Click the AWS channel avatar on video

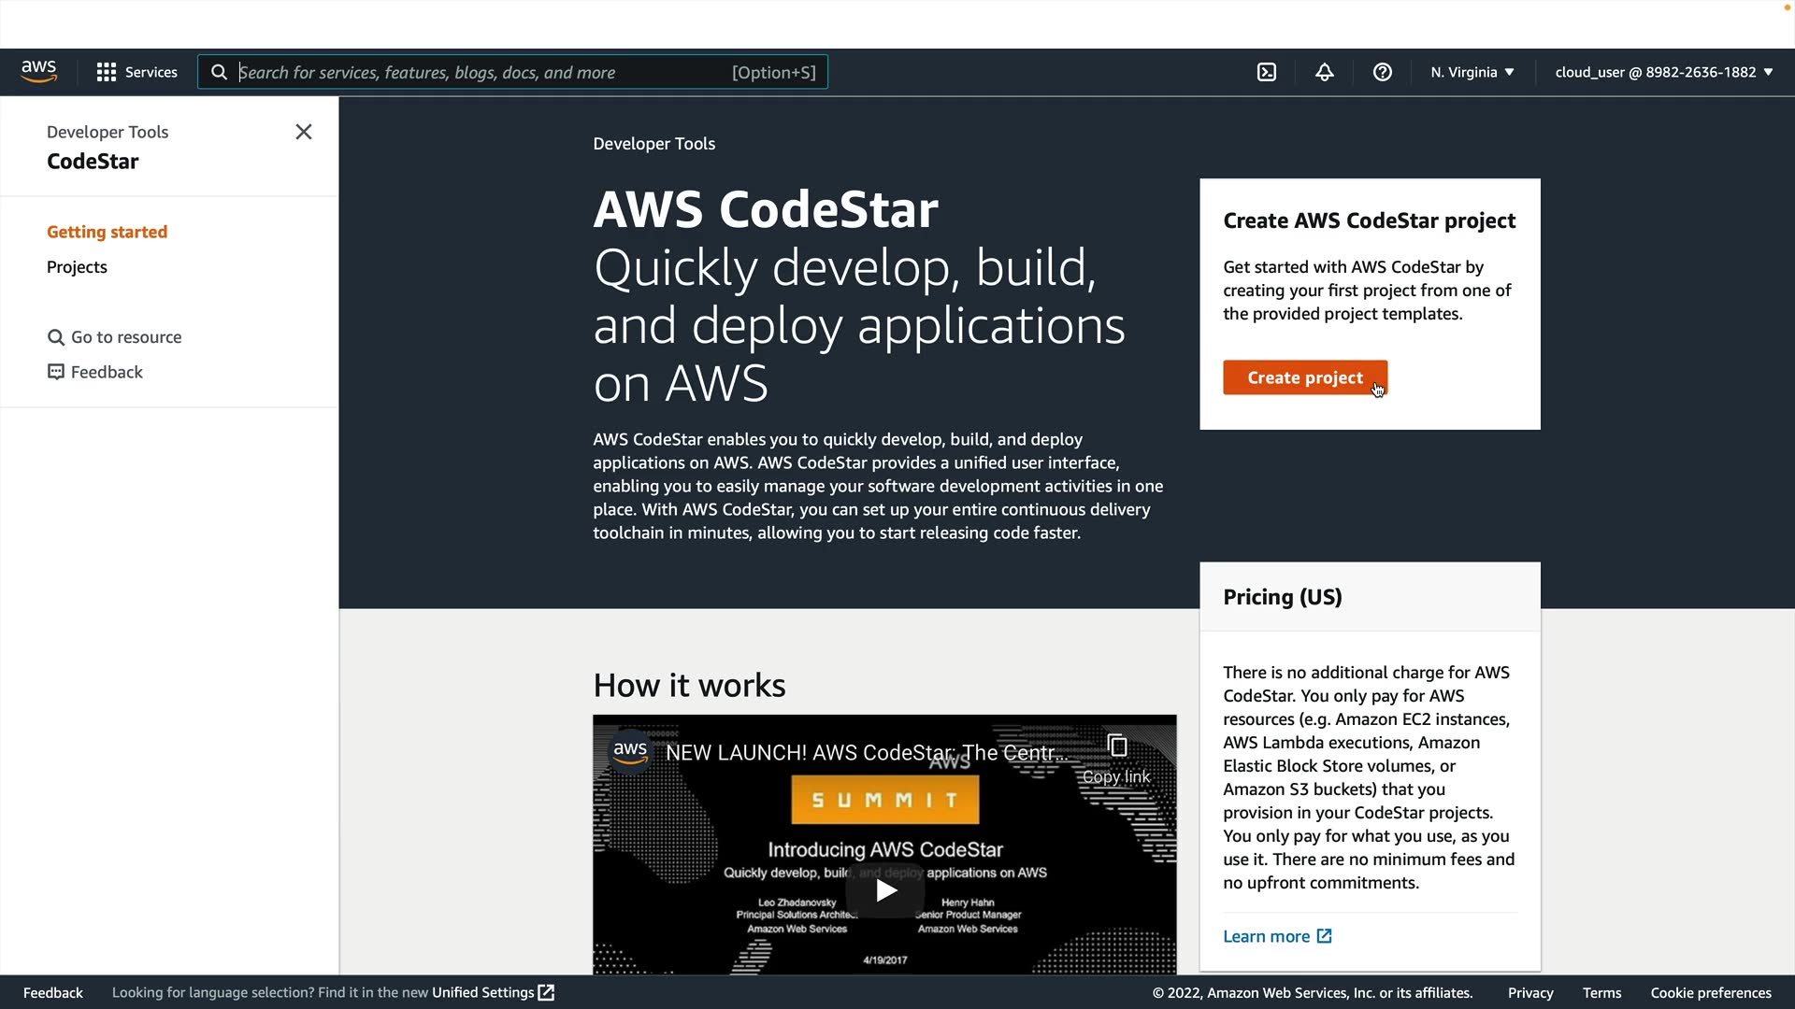[630, 750]
